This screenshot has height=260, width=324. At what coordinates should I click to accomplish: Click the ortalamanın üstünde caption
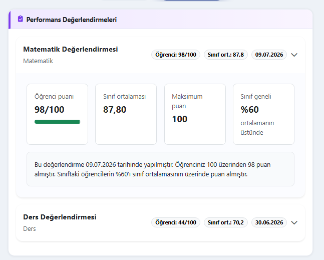pos(257,128)
